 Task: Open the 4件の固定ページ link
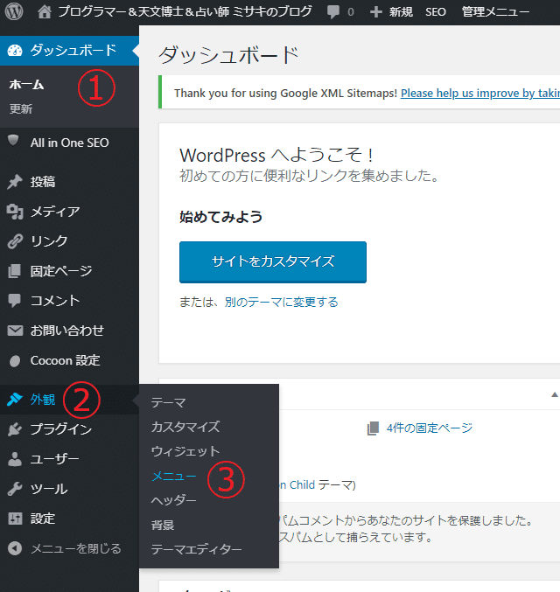tap(428, 428)
